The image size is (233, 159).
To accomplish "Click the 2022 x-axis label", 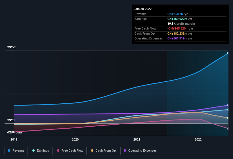I will [x=198, y=139].
